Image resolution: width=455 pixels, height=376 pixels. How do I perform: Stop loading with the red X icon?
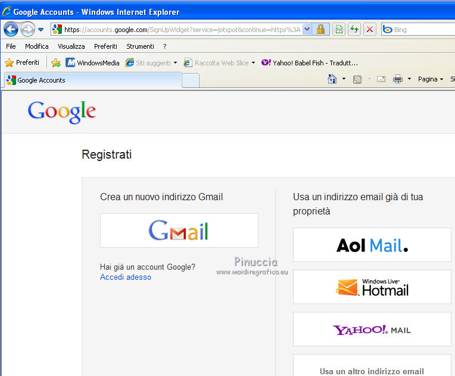[370, 29]
